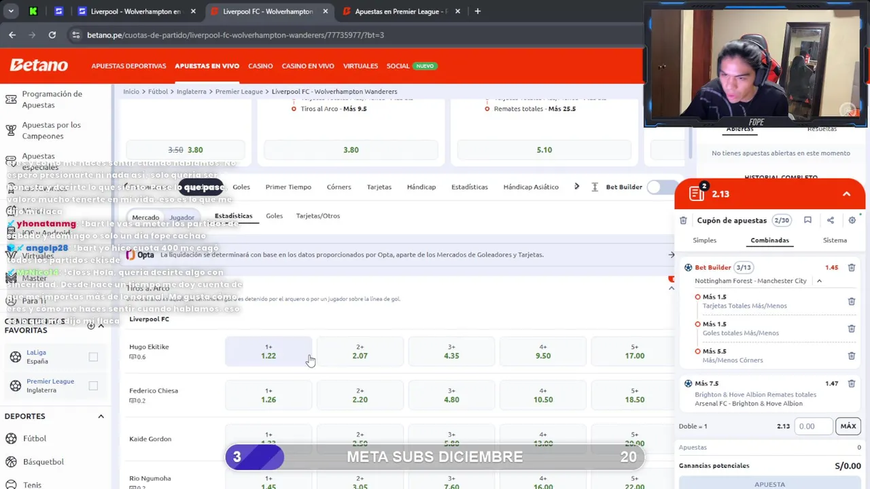
Task: Open bet slip settings gear
Action: (x=852, y=220)
